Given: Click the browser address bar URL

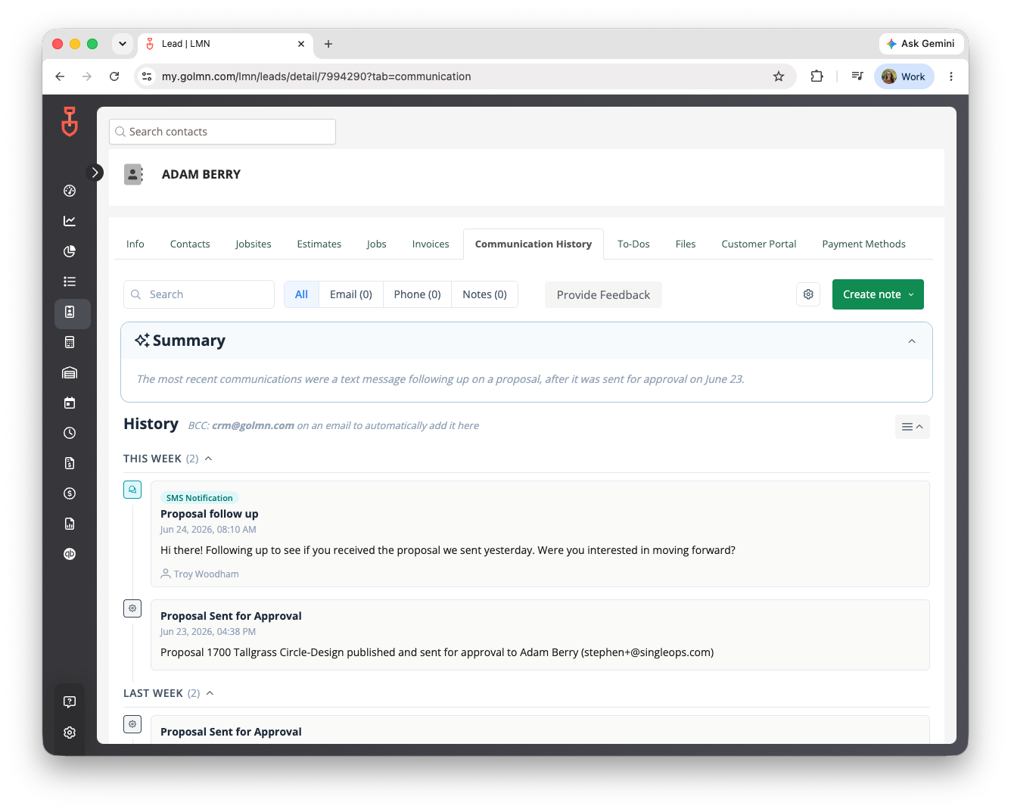Looking at the screenshot, I should [316, 76].
